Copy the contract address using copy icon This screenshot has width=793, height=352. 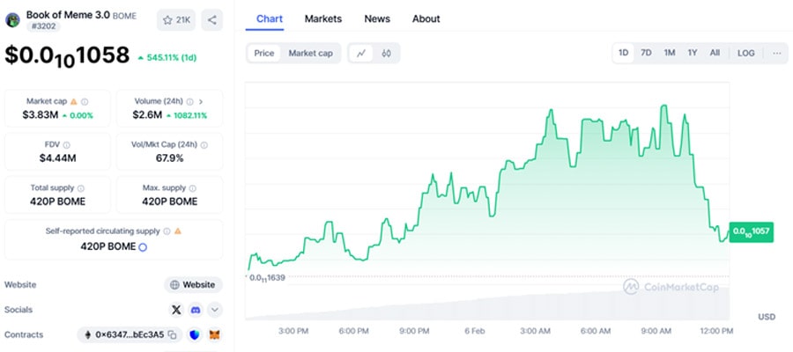173,335
